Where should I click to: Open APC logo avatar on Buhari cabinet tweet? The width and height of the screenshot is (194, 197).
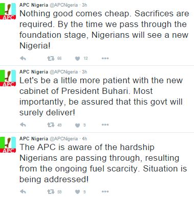click(8, 78)
